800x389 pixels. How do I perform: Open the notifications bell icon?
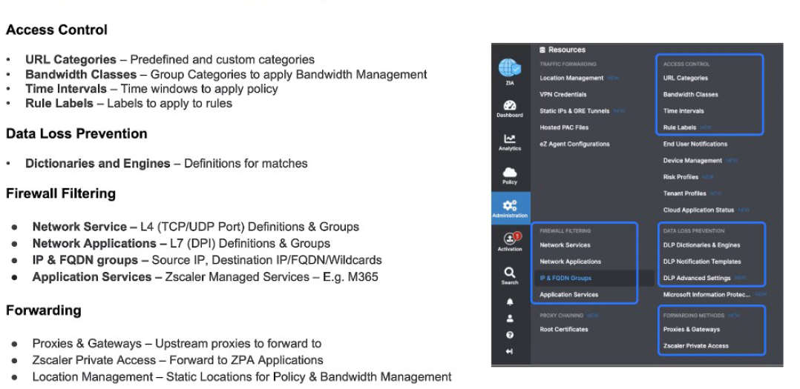509,302
